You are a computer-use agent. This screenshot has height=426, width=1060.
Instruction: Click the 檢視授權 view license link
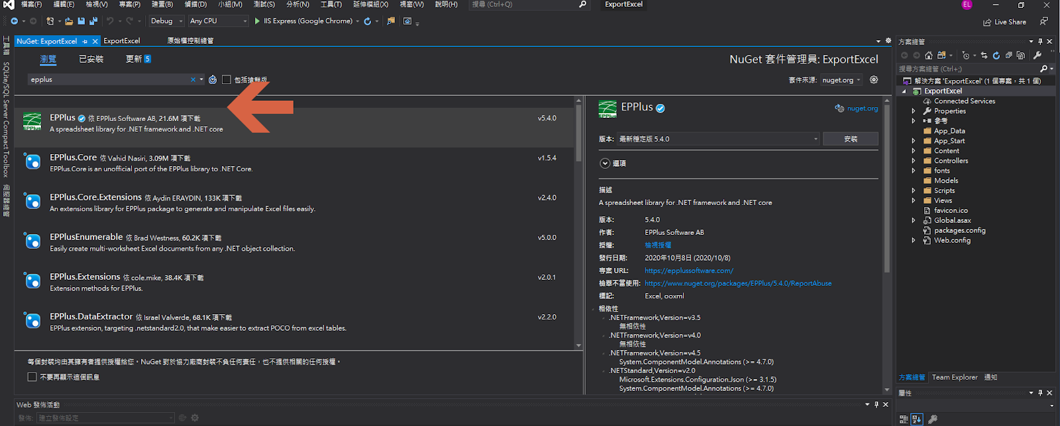658,245
